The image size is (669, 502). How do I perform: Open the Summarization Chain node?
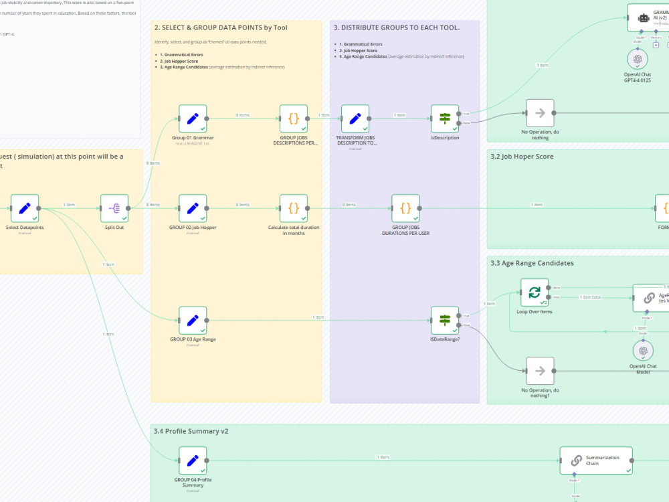tap(595, 461)
